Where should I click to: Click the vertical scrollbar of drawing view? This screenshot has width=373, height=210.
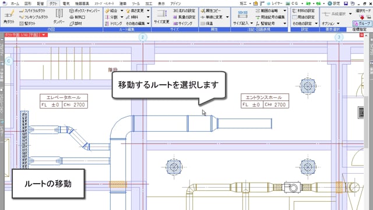tap(366, 121)
